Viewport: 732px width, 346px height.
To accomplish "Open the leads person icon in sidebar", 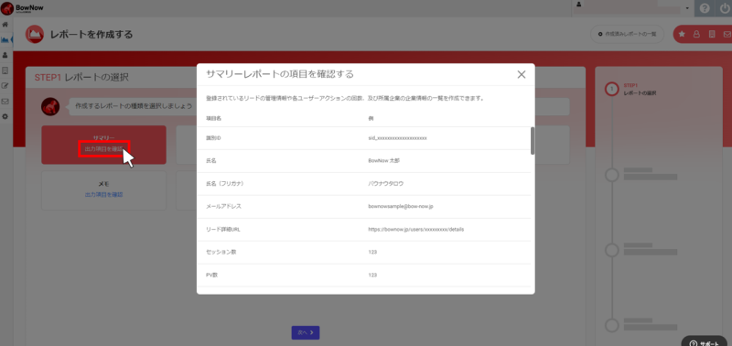I will click(5, 55).
